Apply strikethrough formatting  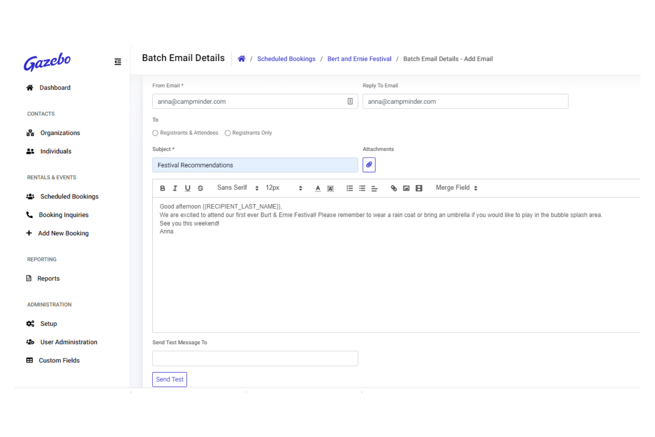[200, 188]
